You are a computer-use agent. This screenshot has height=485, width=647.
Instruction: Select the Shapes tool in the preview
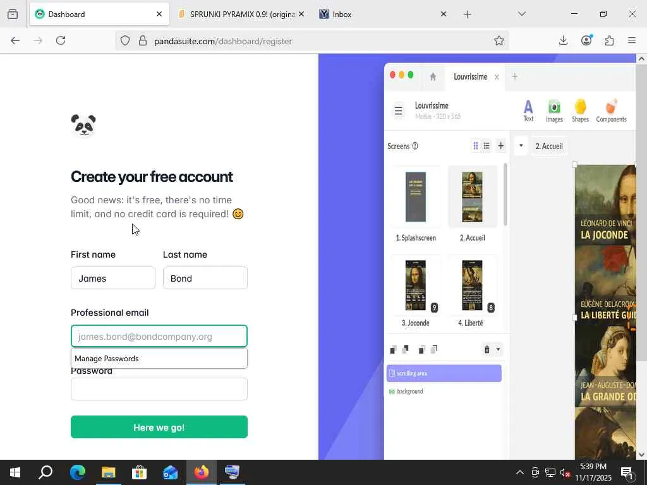[x=580, y=111]
